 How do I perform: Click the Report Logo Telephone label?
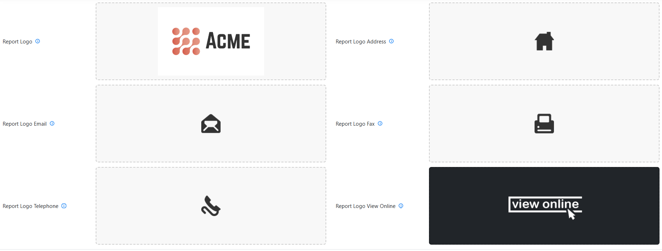(30, 206)
